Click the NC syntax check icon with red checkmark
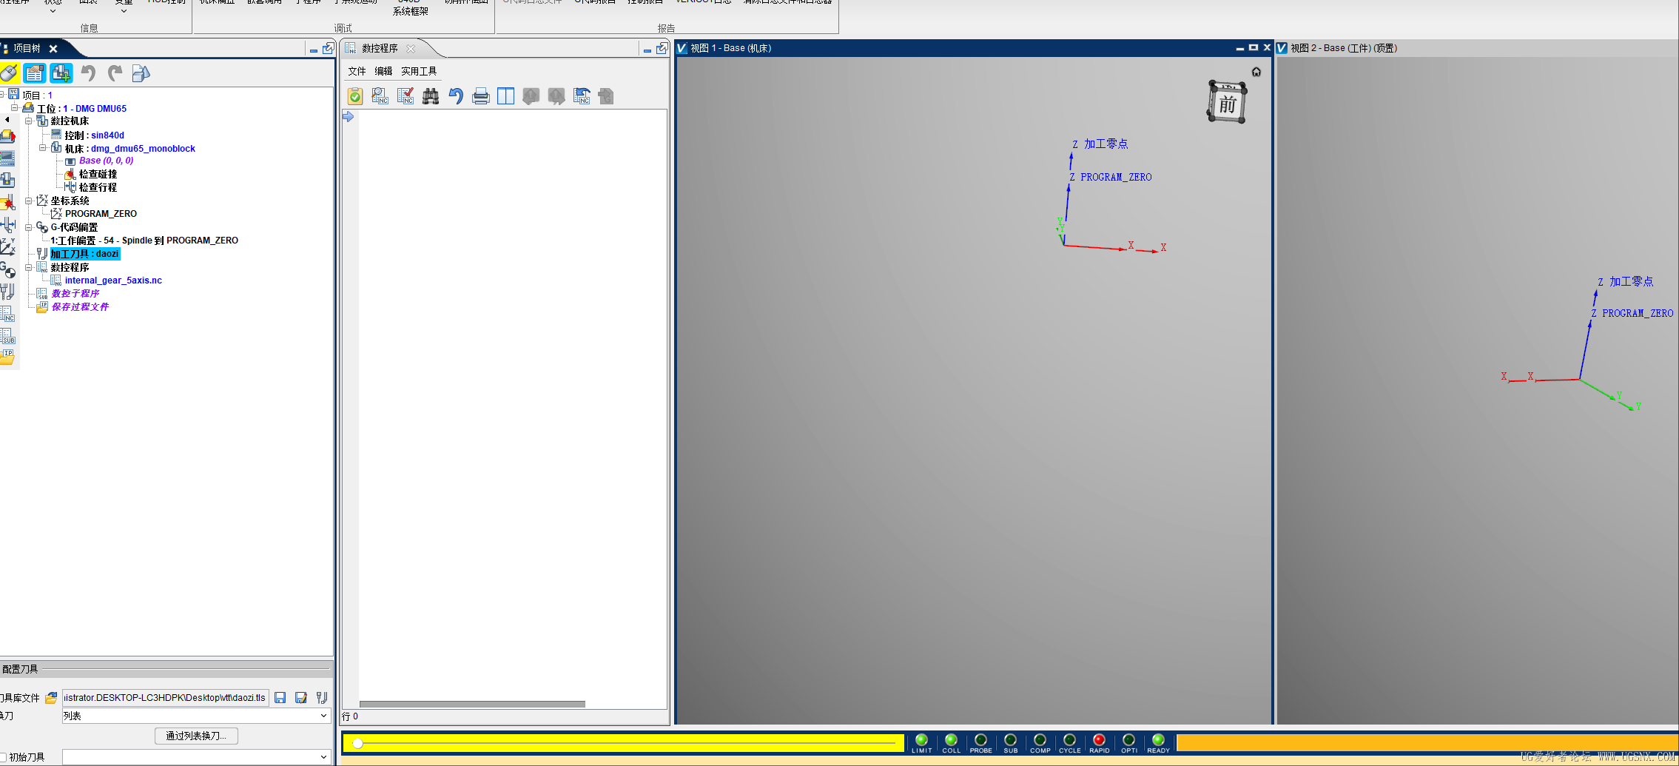 pos(406,96)
